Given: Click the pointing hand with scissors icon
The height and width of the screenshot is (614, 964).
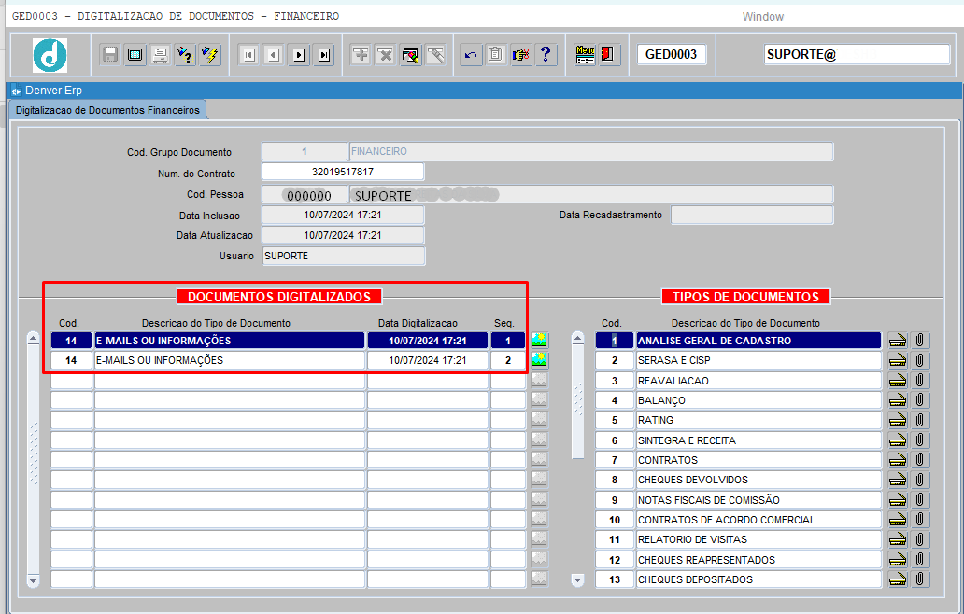Looking at the screenshot, I should pyautogui.click(x=520, y=55).
